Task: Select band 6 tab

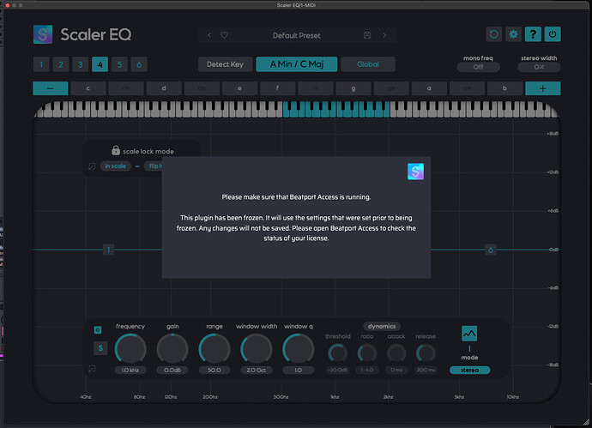Action: 139,64
